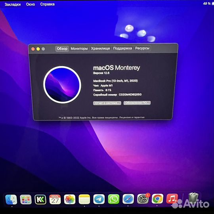Click the macOS Monterey logo image
214x214 pixels.
pos(62,85)
